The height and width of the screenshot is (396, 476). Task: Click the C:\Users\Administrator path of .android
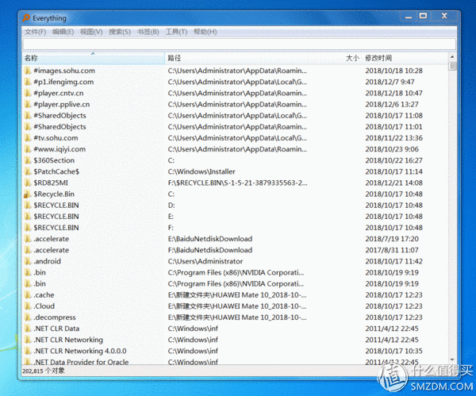tap(205, 261)
